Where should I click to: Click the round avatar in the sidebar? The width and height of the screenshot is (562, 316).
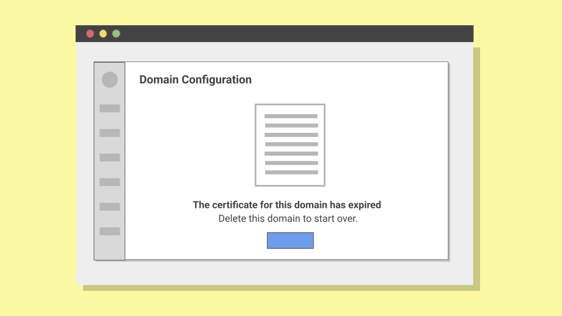(x=109, y=80)
